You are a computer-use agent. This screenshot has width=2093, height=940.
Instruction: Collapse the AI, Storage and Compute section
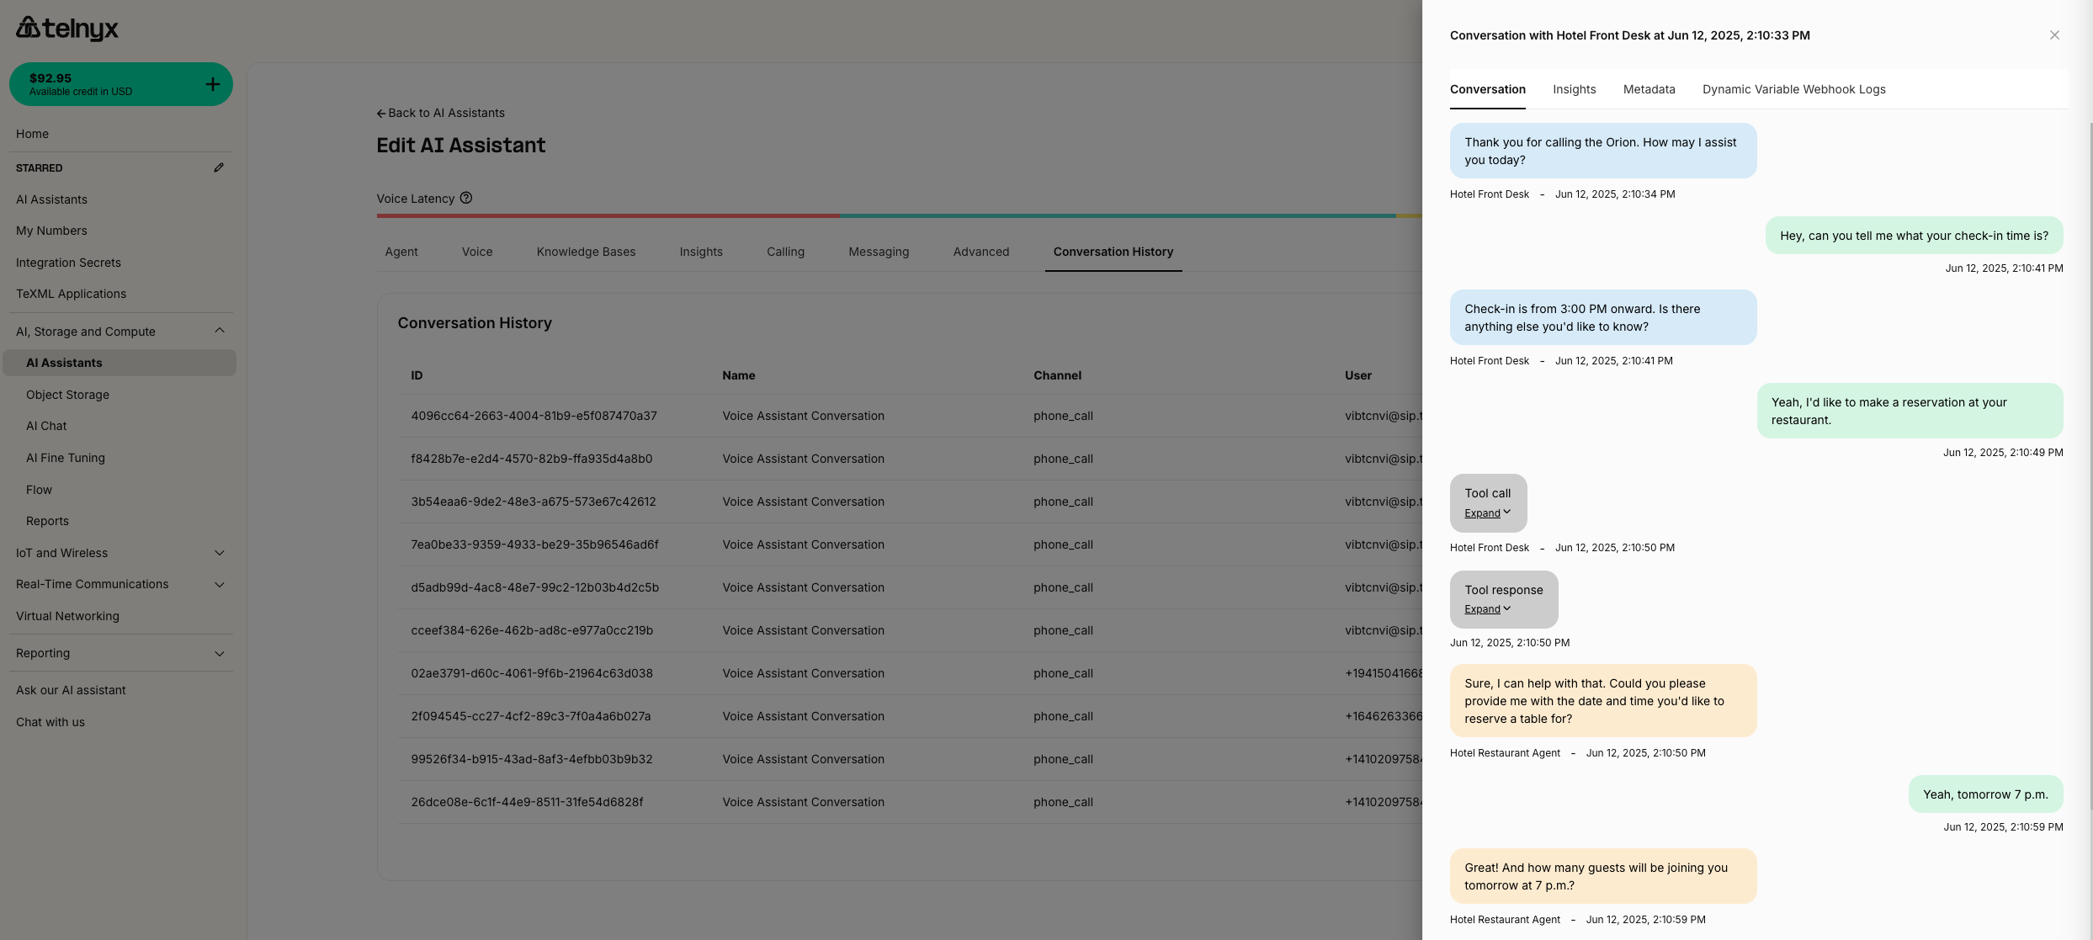coord(220,331)
